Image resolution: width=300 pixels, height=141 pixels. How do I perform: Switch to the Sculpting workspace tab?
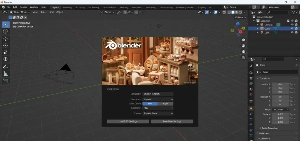80,7
